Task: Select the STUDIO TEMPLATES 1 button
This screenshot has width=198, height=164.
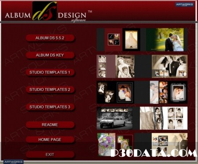Action: point(50,72)
